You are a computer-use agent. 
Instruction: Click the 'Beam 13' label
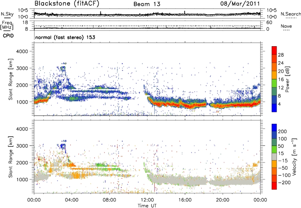[147, 4]
